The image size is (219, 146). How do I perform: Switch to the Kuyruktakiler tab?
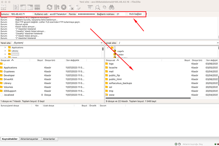click(9, 139)
